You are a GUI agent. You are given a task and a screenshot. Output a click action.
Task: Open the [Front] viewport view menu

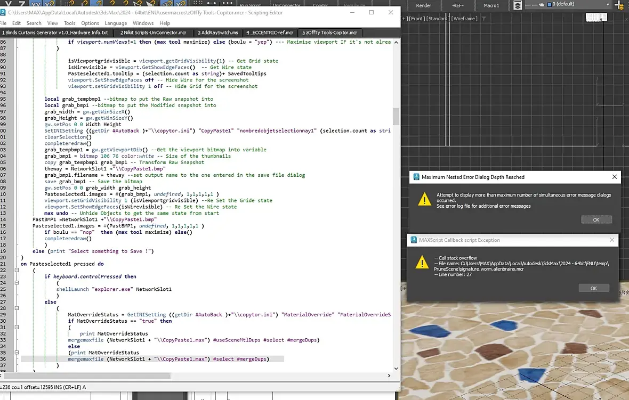pos(417,19)
